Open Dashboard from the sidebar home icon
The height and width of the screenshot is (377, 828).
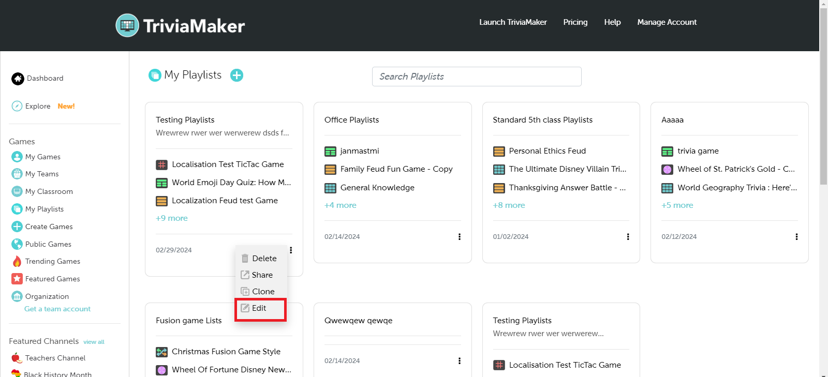coord(18,79)
